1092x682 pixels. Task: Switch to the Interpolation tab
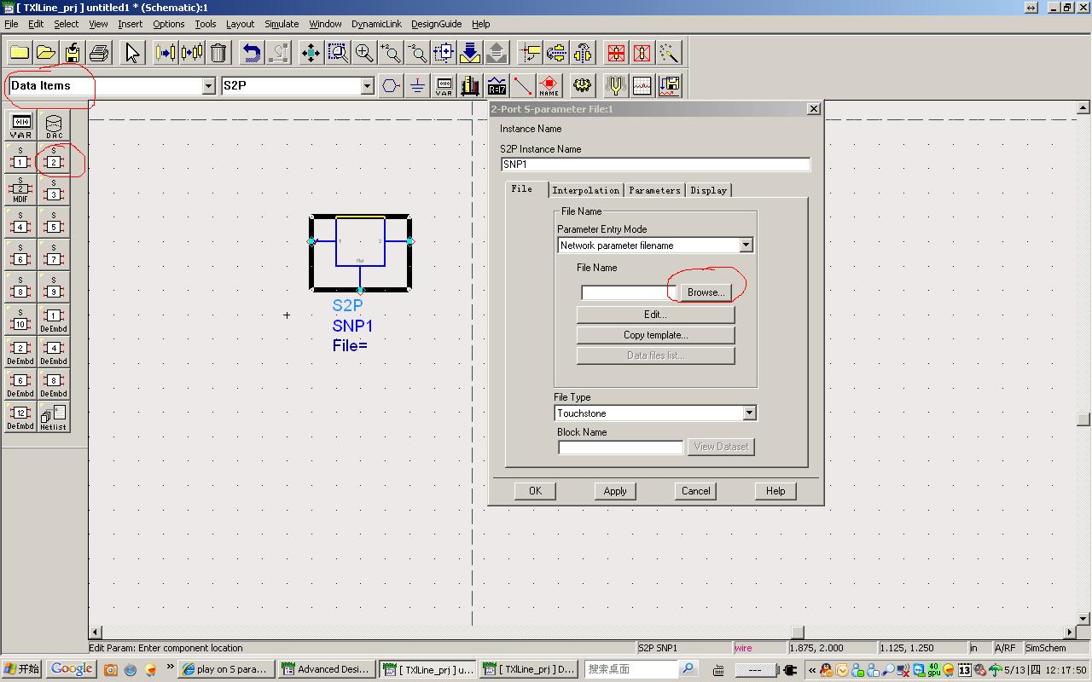click(585, 190)
